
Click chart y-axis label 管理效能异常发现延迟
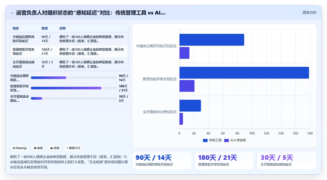pyautogui.click(x=160, y=79)
